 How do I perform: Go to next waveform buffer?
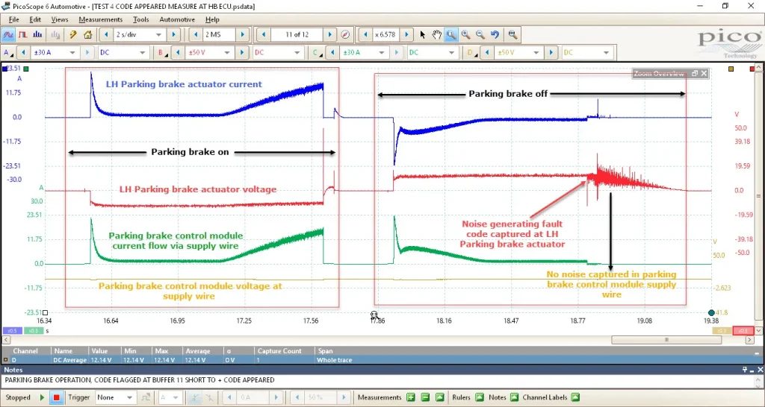tap(330, 34)
